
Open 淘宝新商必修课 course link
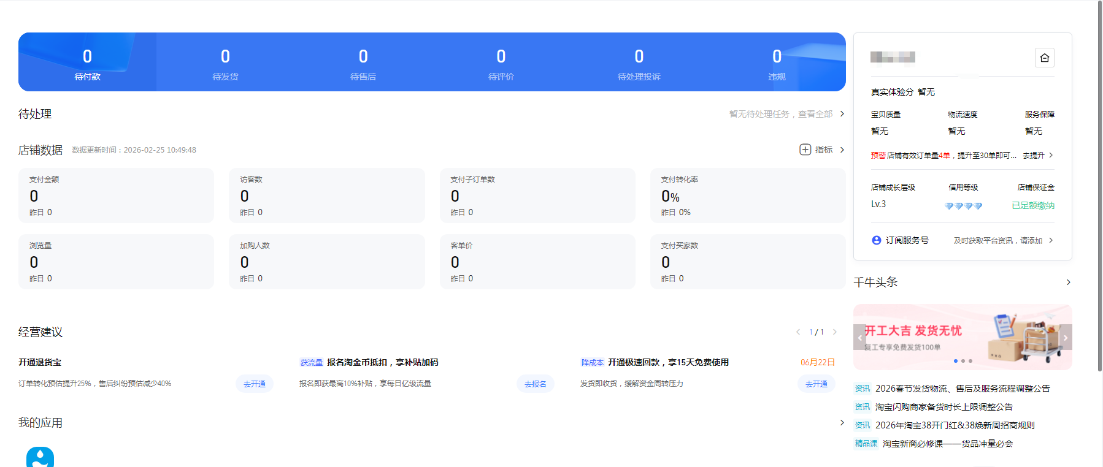click(x=948, y=444)
